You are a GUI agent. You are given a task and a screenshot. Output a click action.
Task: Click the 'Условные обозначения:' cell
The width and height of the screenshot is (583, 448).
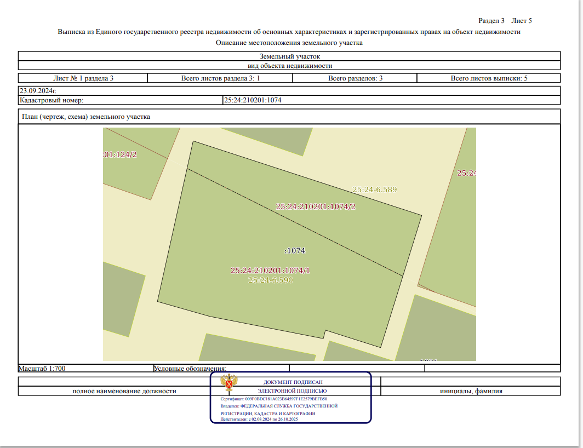(190, 369)
